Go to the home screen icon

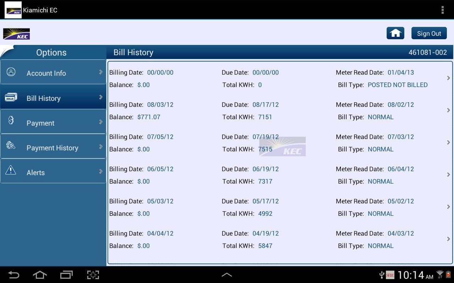click(395, 33)
